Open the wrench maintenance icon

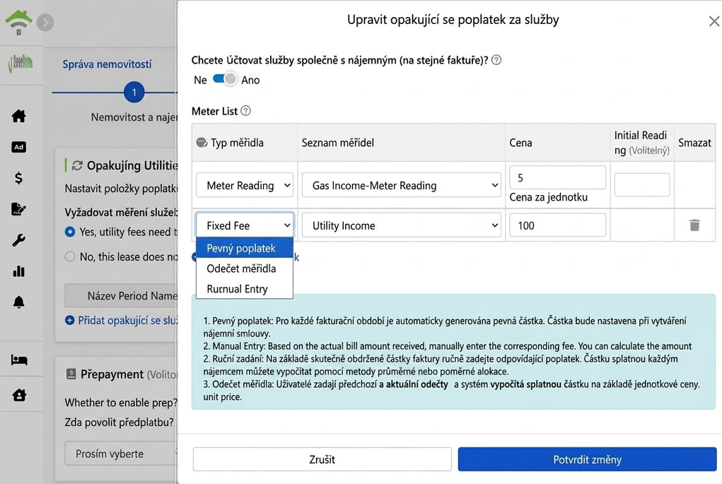click(19, 240)
